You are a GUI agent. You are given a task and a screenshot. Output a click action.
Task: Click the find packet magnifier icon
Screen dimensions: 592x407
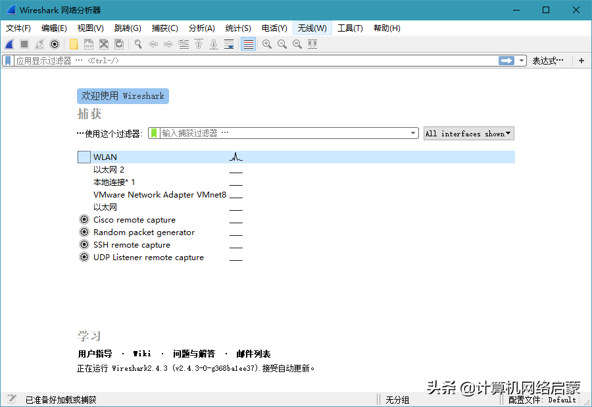click(136, 44)
